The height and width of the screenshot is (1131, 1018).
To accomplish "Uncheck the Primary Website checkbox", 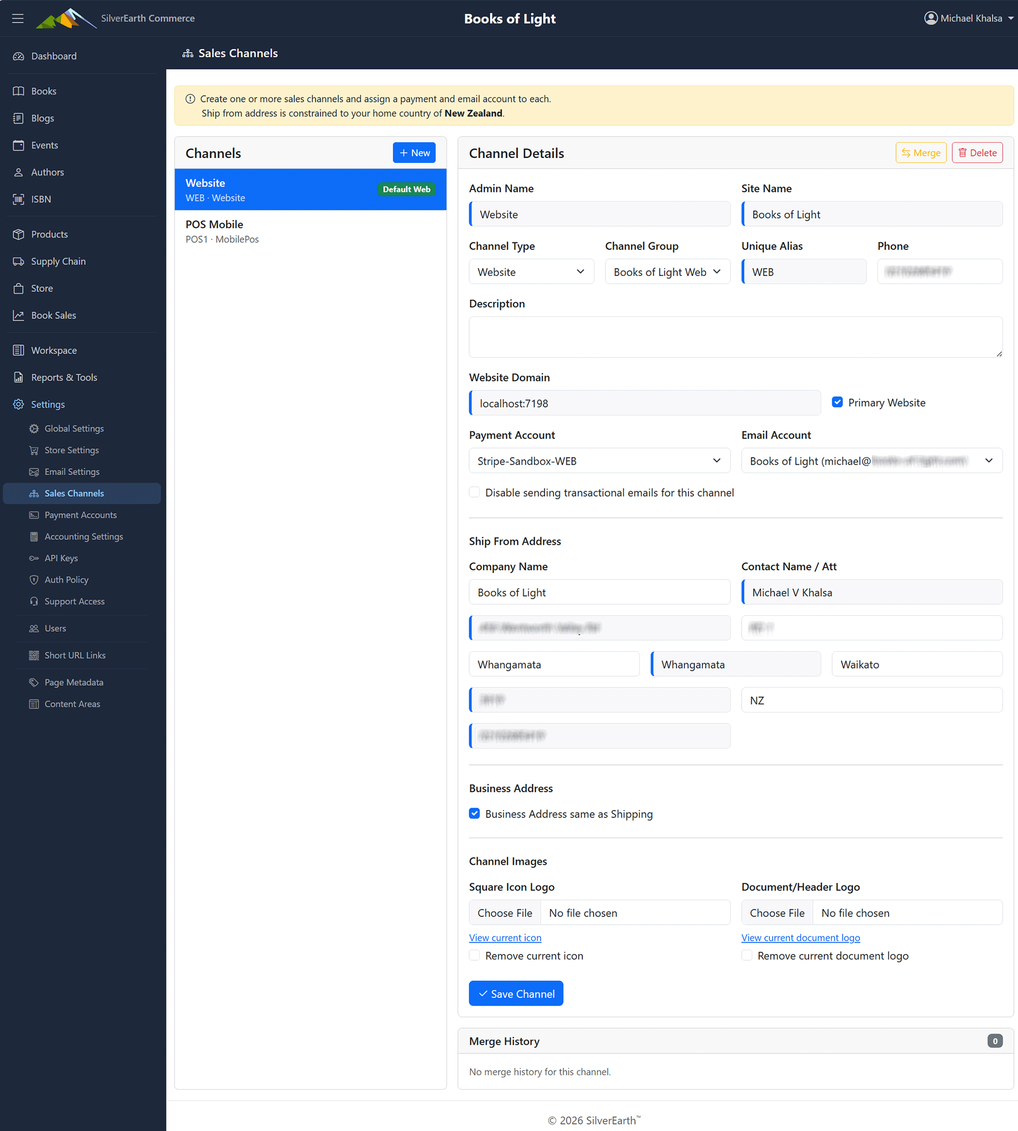I will pyautogui.click(x=837, y=402).
